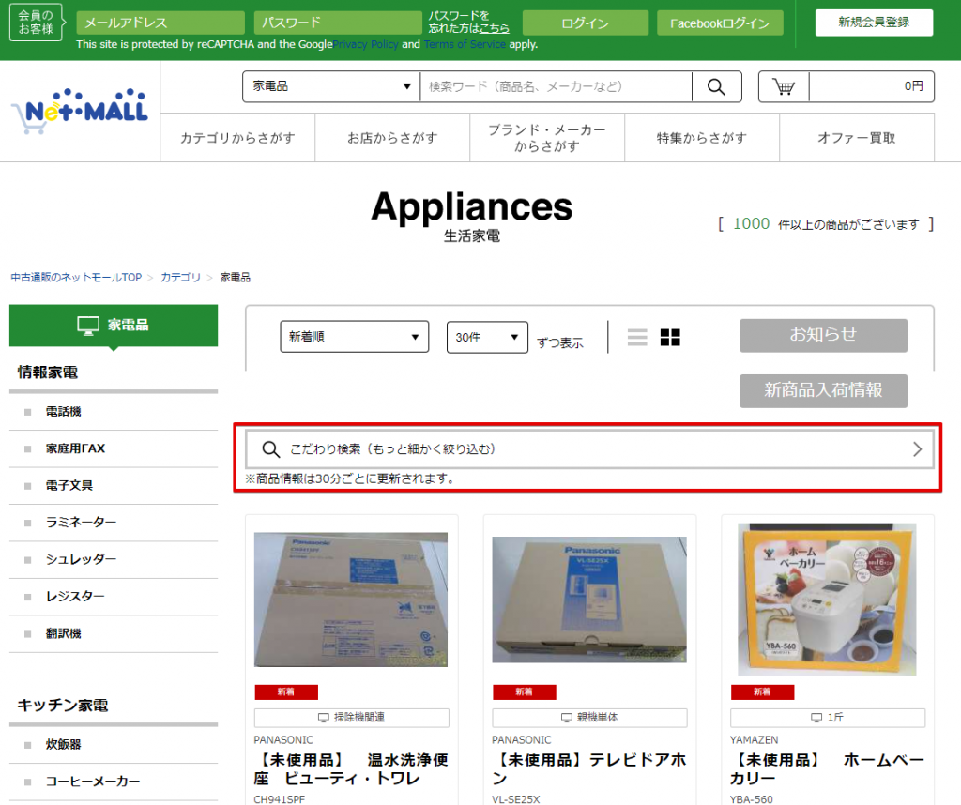Switch to grid view layout
Screen dimensions: 961x805
(670, 338)
